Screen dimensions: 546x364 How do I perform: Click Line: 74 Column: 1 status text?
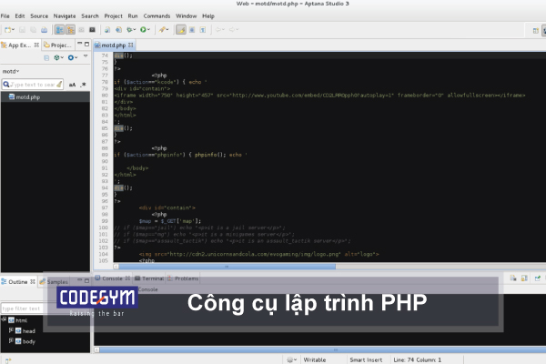click(x=417, y=359)
